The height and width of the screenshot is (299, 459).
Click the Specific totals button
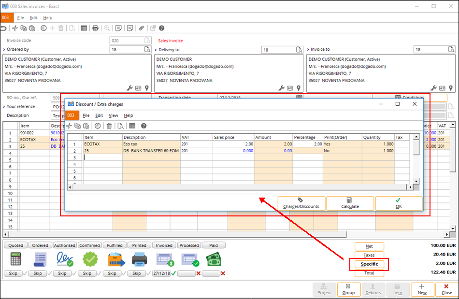click(369, 264)
